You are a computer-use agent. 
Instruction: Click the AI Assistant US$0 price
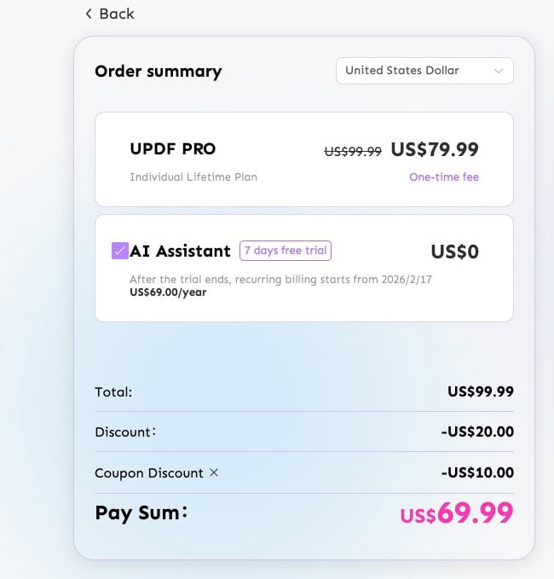click(x=455, y=252)
